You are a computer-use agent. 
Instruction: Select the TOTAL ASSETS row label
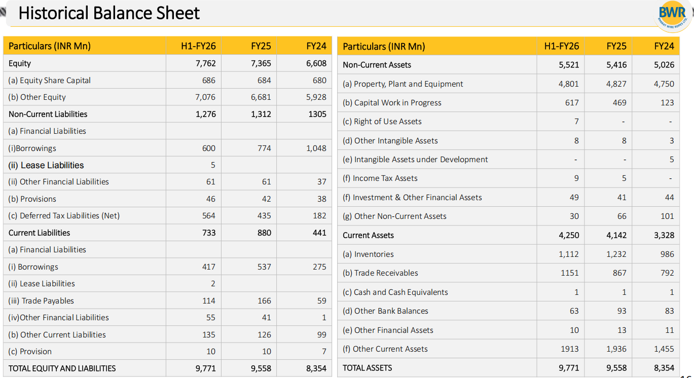pyautogui.click(x=367, y=368)
